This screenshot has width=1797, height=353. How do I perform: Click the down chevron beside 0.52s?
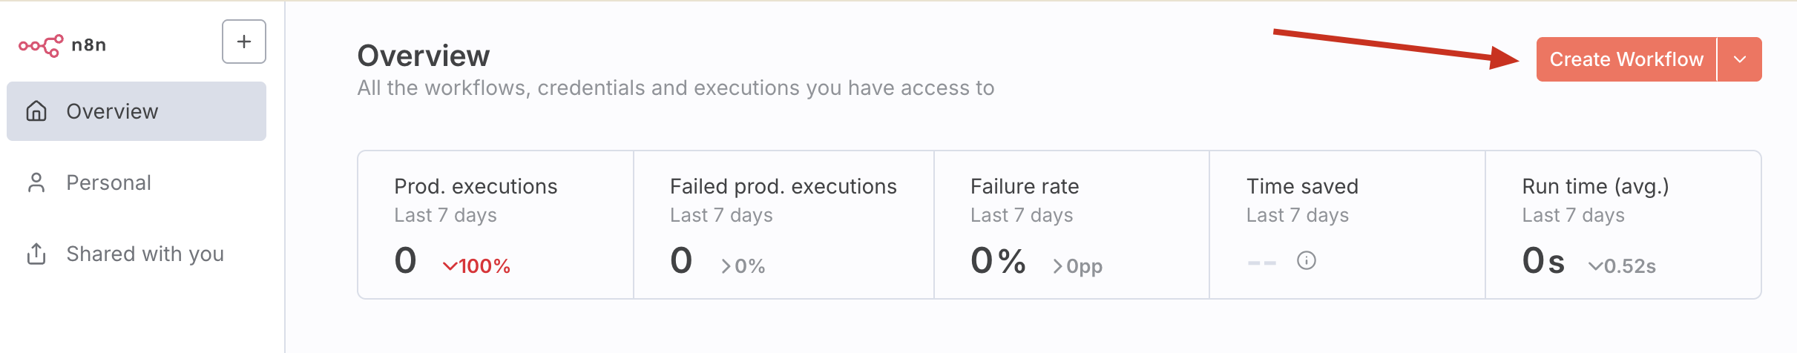pos(1595,266)
